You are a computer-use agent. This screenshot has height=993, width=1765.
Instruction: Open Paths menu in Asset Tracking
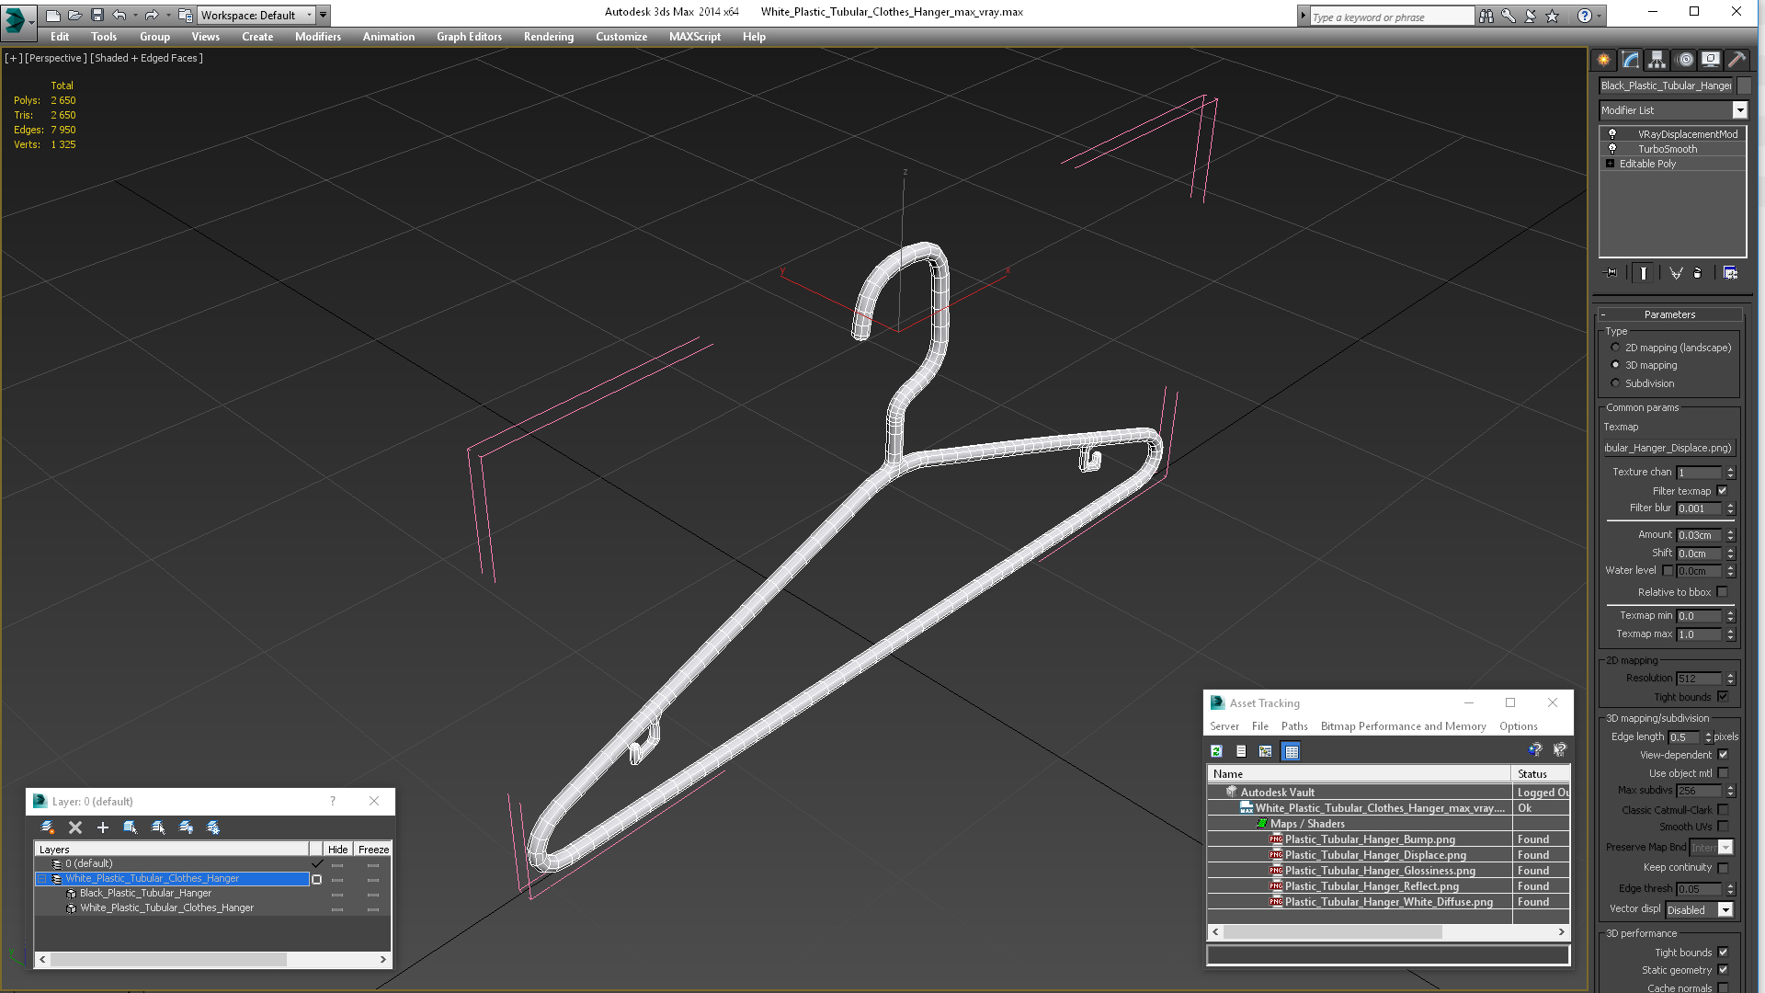click(x=1294, y=726)
